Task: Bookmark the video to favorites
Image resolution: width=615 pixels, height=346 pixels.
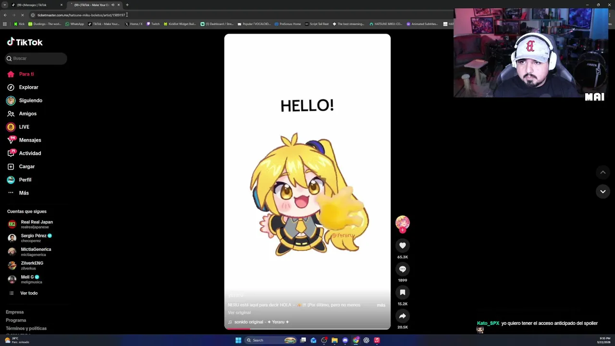Action: [403, 292]
